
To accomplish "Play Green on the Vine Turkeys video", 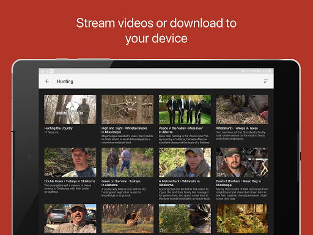I will click(x=127, y=162).
